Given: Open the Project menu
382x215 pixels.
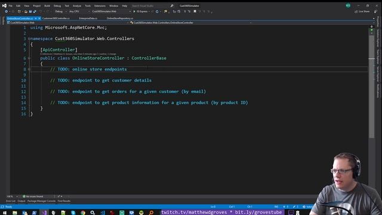Looking at the screenshot, I should coord(37,5).
